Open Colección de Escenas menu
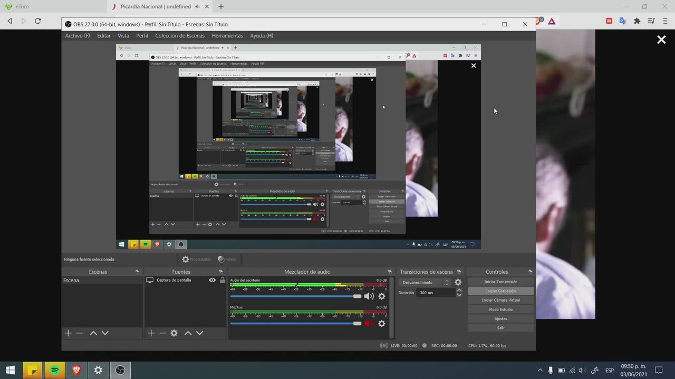The width and height of the screenshot is (675, 379). 180,36
